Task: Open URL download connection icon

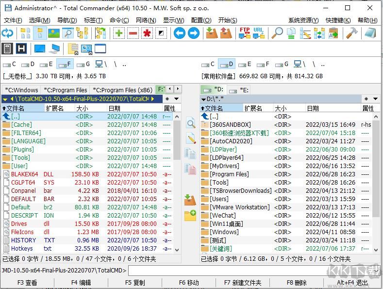Action: (259, 33)
